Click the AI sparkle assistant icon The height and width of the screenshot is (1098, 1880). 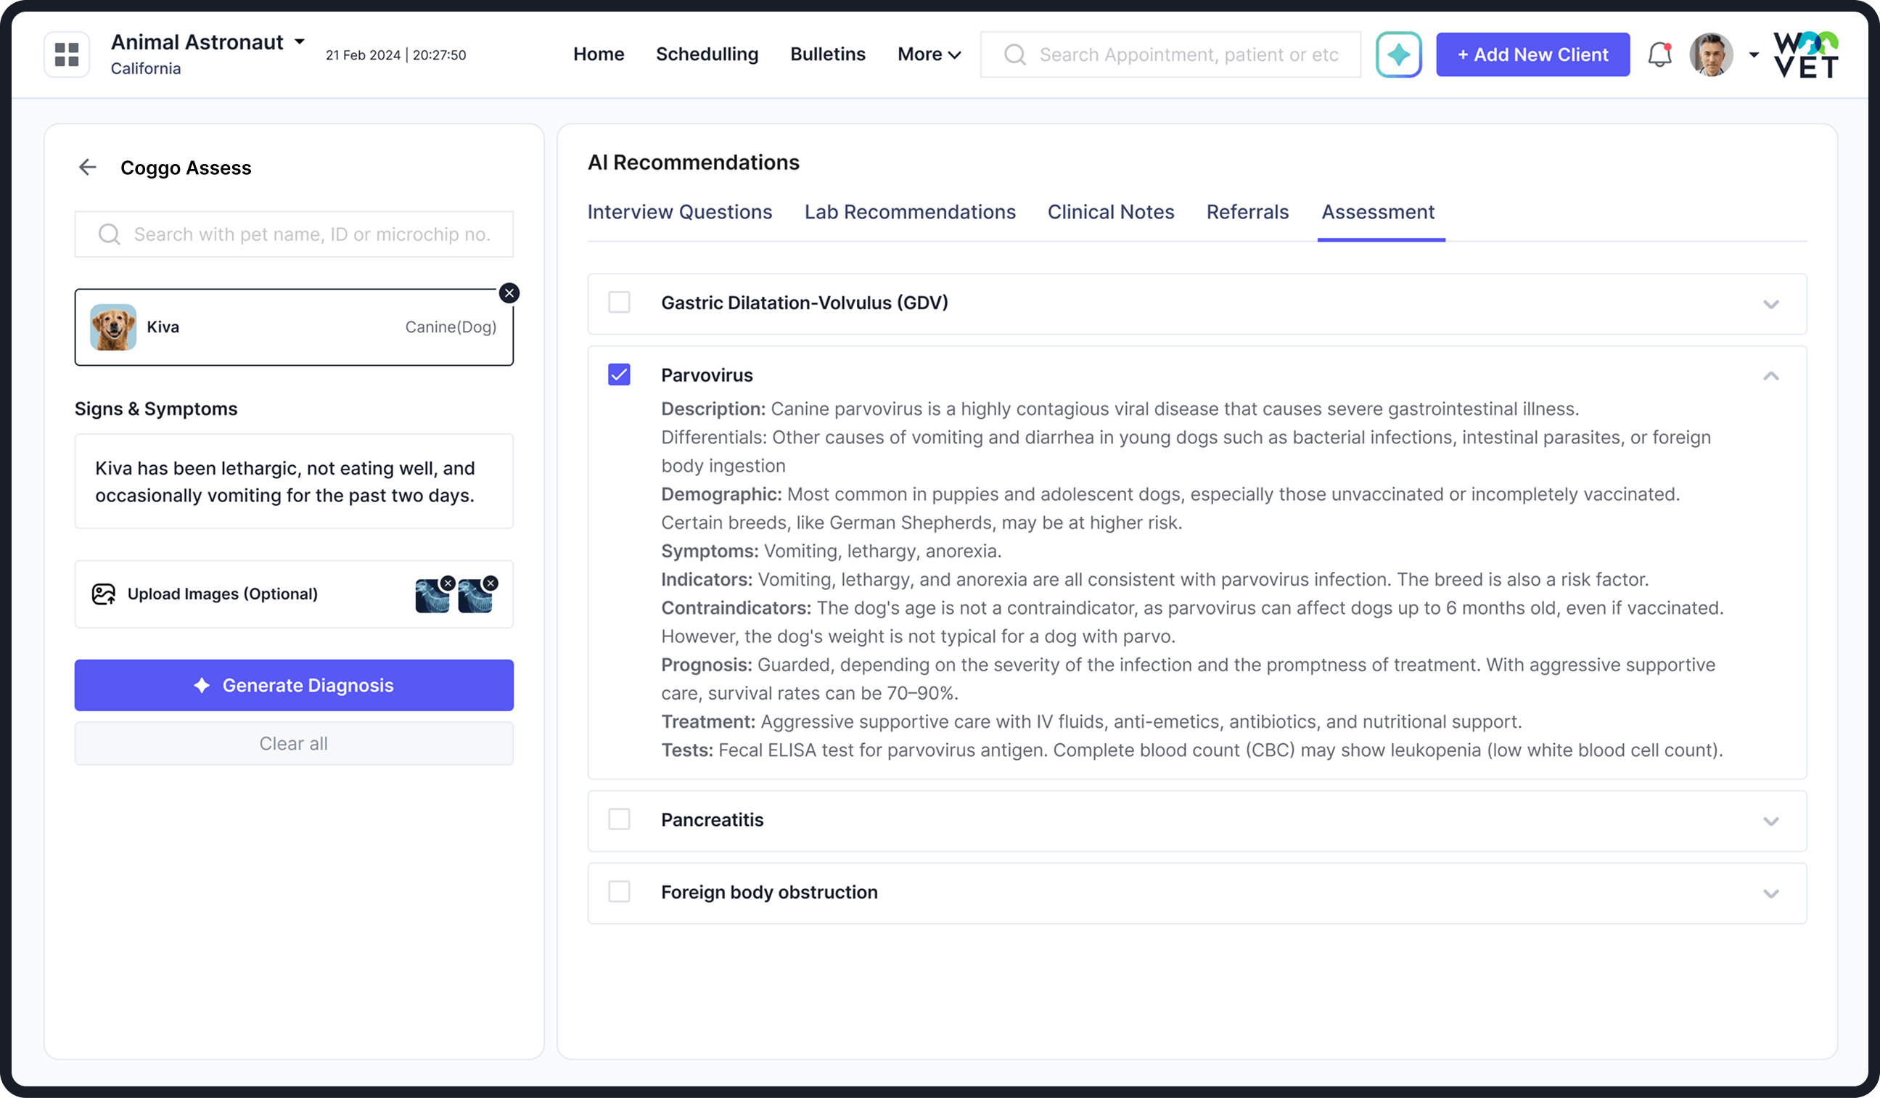click(1398, 54)
